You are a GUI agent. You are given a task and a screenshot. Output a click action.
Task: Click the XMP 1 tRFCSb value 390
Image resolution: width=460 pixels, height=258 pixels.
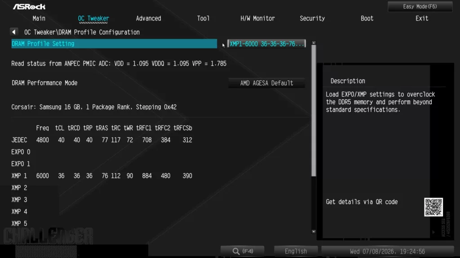(x=187, y=176)
